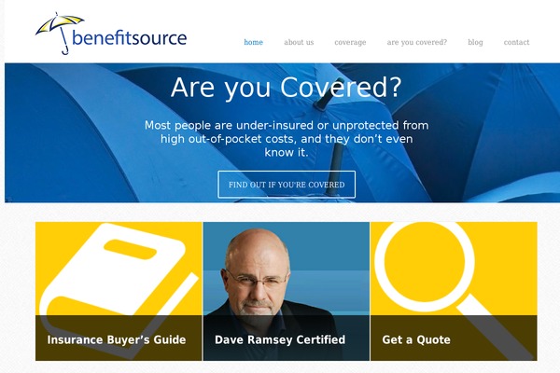Click the umbrella icon in the benefitsource logo
The width and height of the screenshot is (560, 373).
click(x=60, y=33)
